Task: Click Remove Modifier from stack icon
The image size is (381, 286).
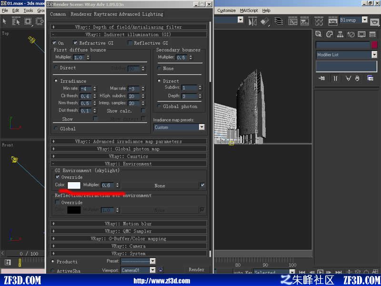Action: pos(357,78)
